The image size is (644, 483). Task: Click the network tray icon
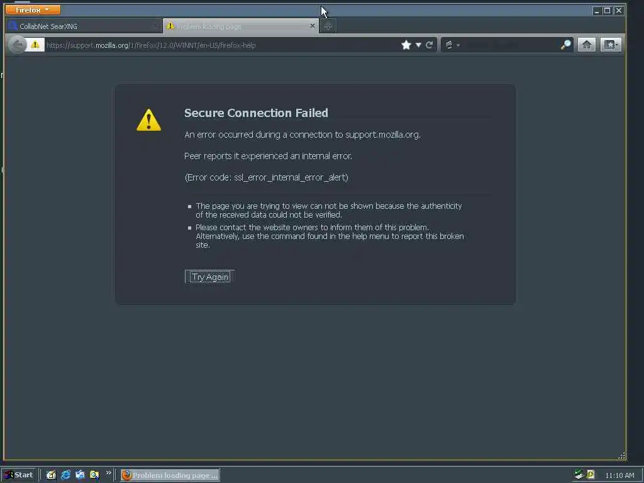[579, 475]
